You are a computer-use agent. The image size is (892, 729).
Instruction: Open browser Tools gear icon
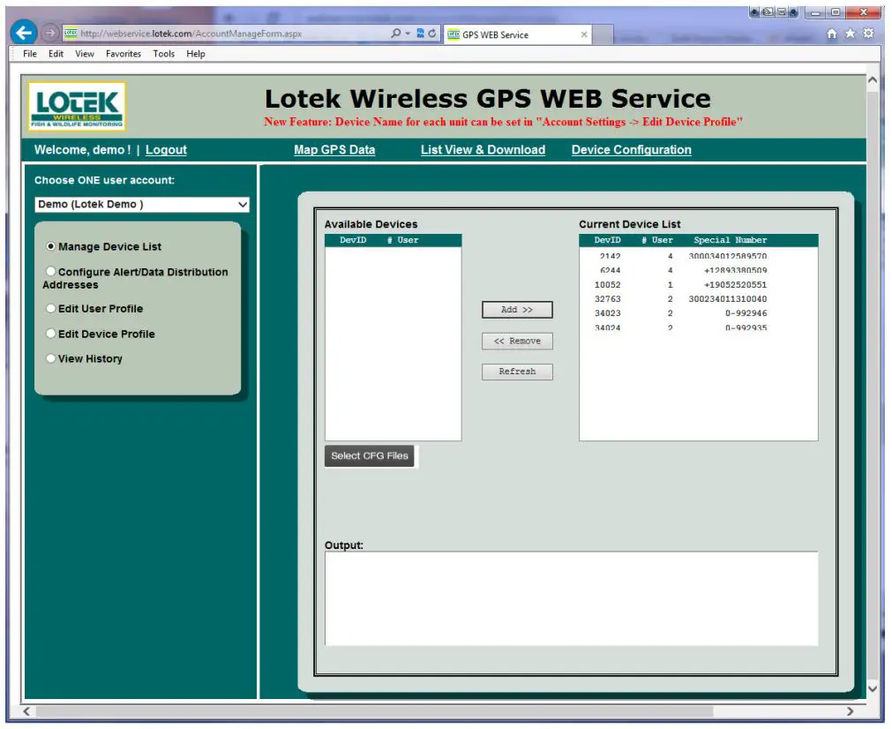[x=868, y=34]
